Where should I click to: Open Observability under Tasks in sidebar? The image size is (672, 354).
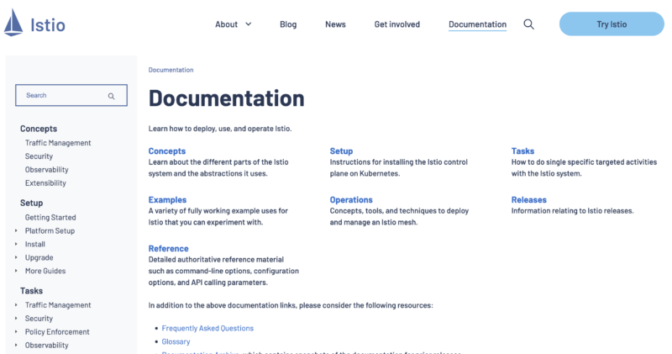click(47, 345)
